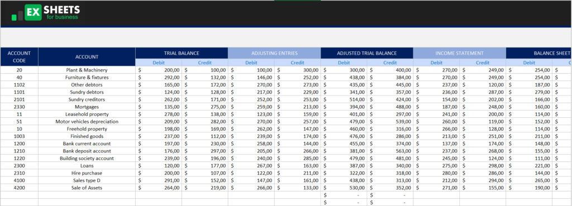The height and width of the screenshot is (206, 572).
Task: Click the Bank current account cell
Action: pyautogui.click(x=87, y=143)
